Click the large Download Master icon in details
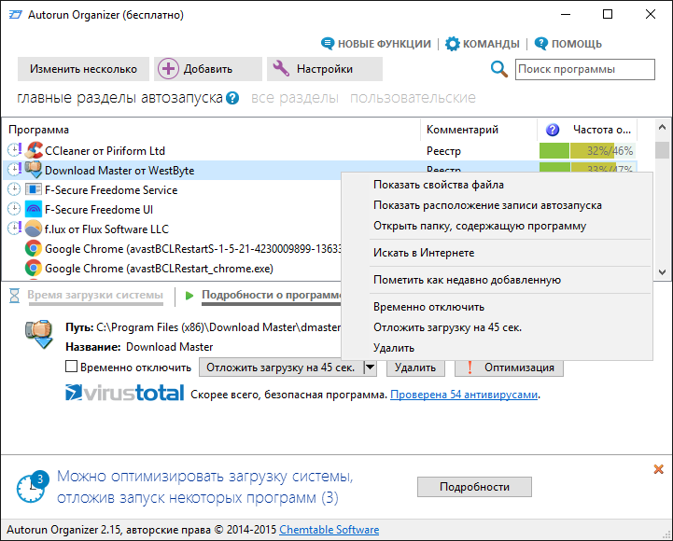Viewport: 673px width, 541px height. 39,334
